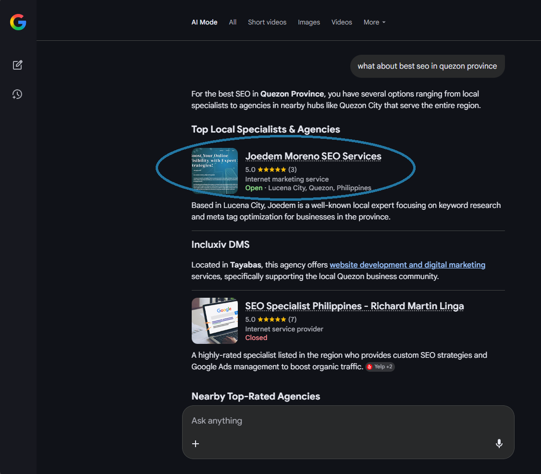The width and height of the screenshot is (541, 474).
Task: Open SEO Specialist Philippines - Richard Martin Linga
Action: 355,306
